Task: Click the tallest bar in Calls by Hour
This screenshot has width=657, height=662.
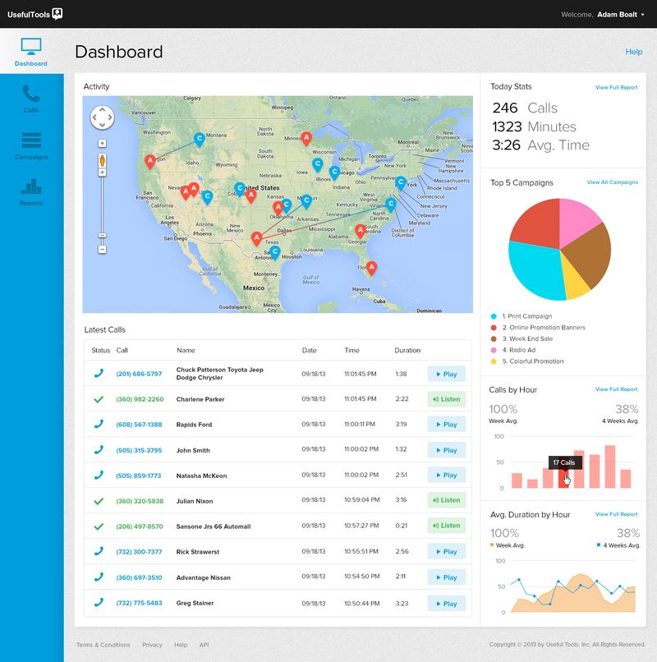Action: click(609, 467)
